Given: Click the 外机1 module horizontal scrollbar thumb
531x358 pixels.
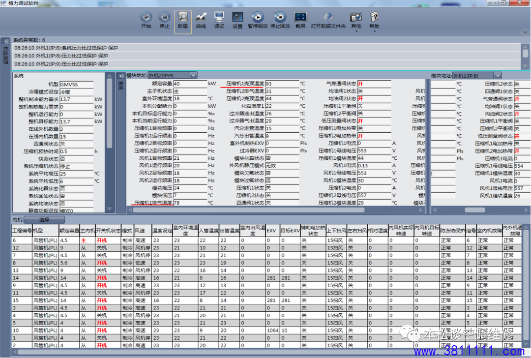Looking at the screenshot, I should (x=475, y=210).
